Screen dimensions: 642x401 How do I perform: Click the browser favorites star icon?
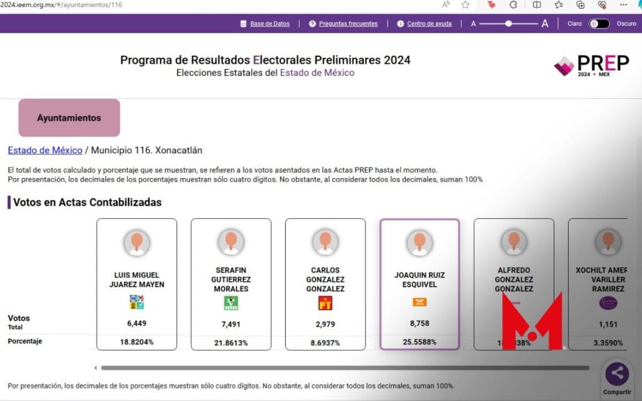465,5
